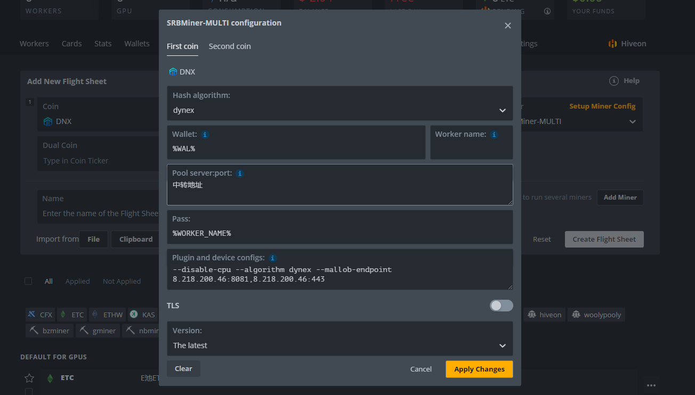Open ETC flight sheet three-dot menu
The height and width of the screenshot is (395, 695).
651,385
